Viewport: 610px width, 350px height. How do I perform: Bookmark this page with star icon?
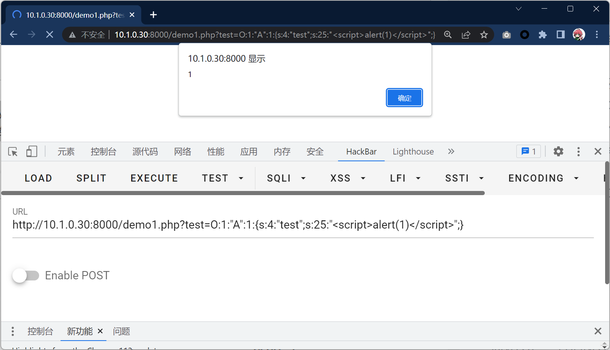(484, 35)
